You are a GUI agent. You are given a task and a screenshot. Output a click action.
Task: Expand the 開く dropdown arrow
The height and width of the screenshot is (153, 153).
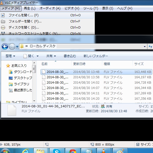[37, 56]
